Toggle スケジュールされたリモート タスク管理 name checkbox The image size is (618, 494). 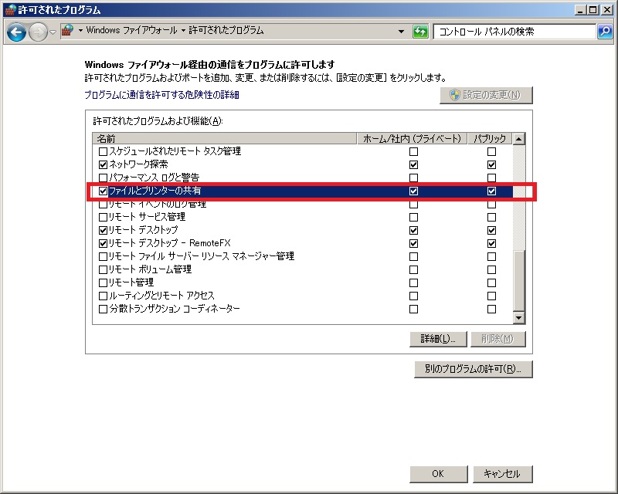click(103, 151)
